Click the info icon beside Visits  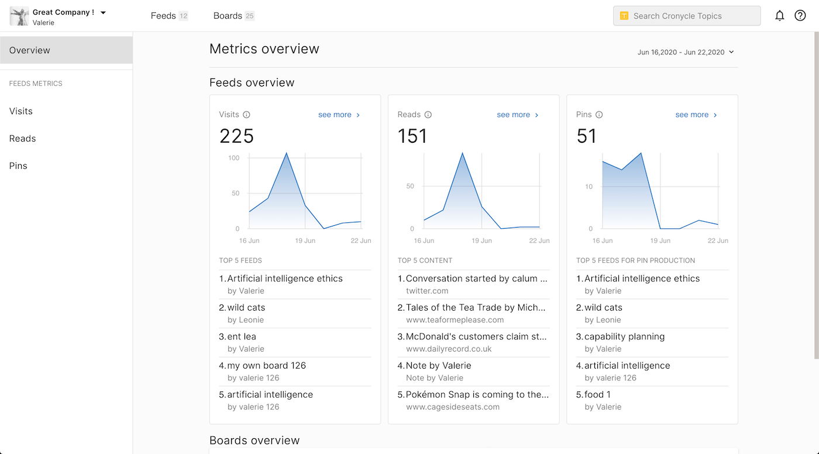[246, 115]
